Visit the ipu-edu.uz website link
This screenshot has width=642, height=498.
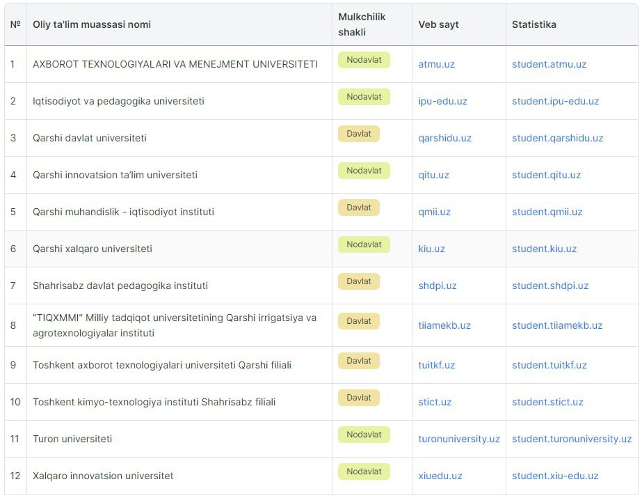[442, 101]
